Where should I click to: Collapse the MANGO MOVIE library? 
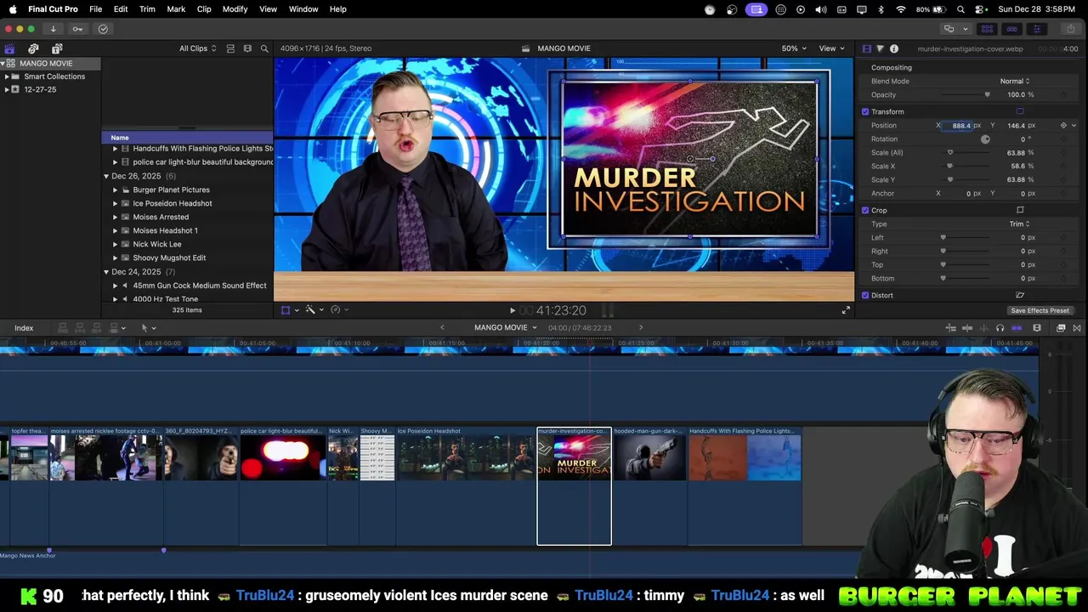(3, 63)
